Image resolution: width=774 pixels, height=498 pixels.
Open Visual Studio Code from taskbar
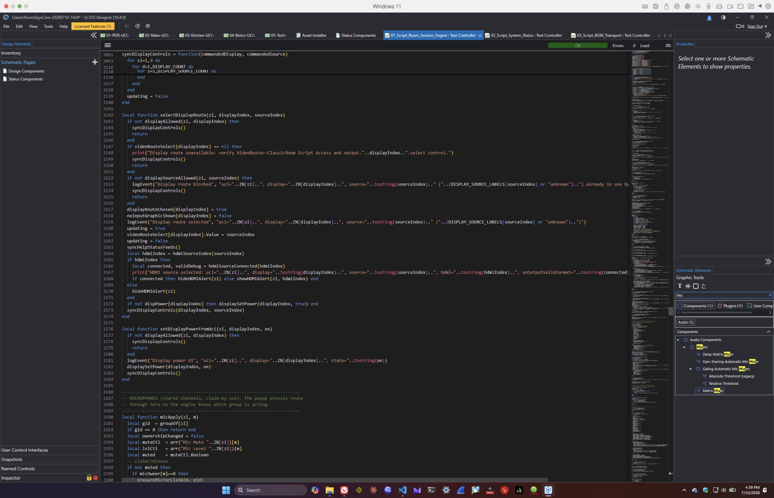click(x=402, y=490)
